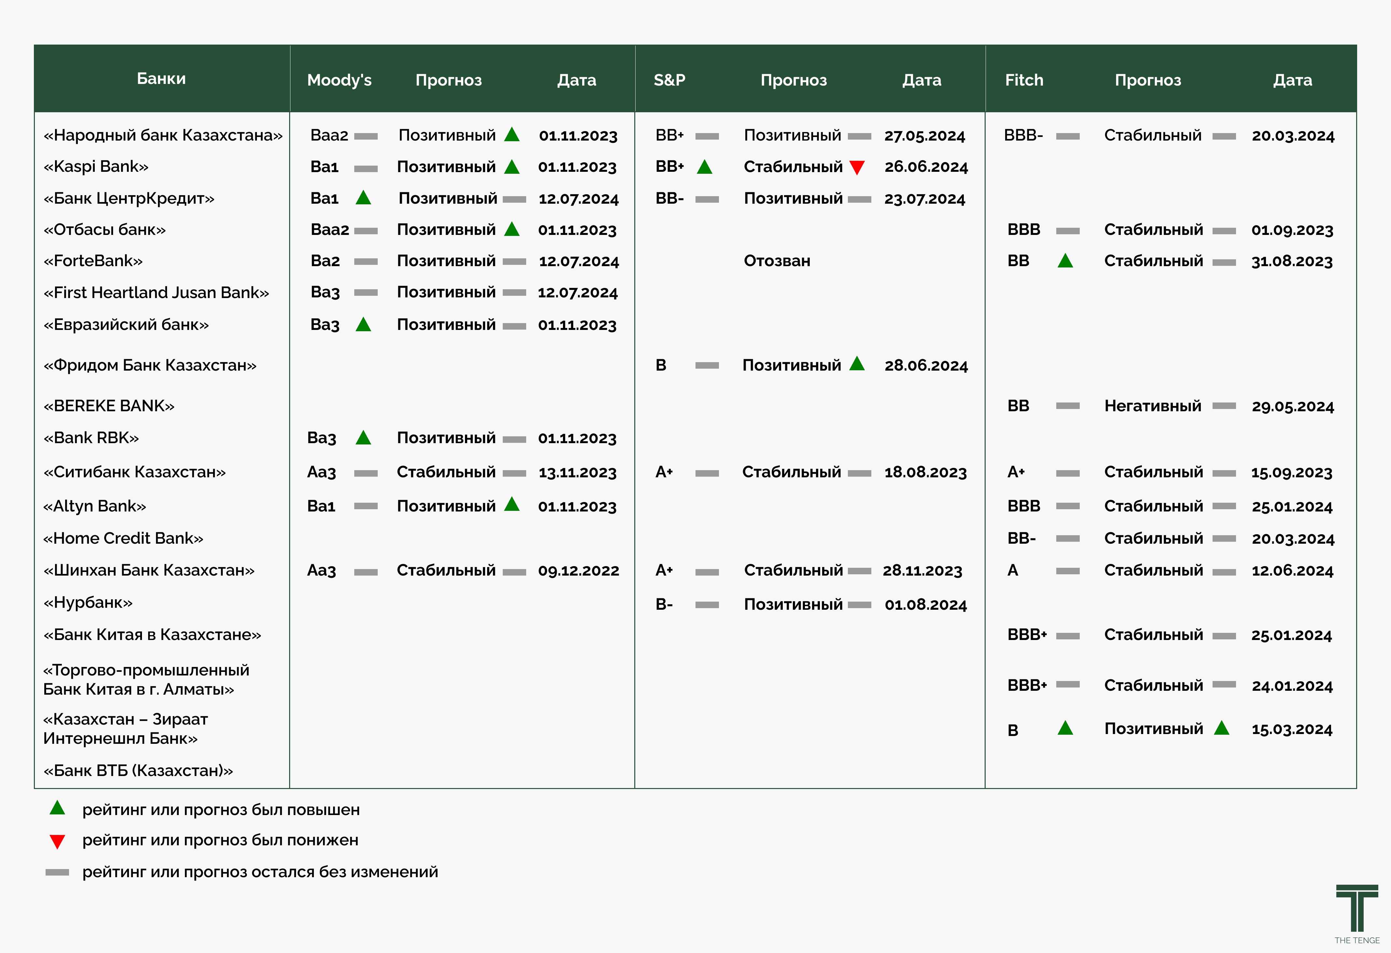Select «ForteBank» row name
The width and height of the screenshot is (1391, 953).
[93, 261]
